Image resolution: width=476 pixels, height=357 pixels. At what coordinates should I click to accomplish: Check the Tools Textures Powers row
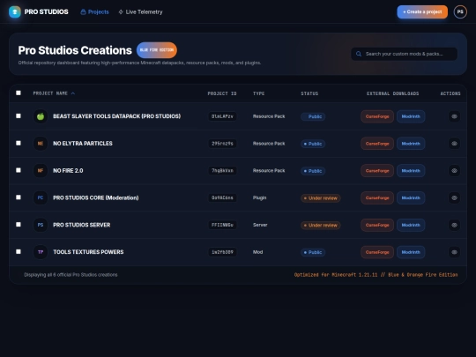(19, 251)
